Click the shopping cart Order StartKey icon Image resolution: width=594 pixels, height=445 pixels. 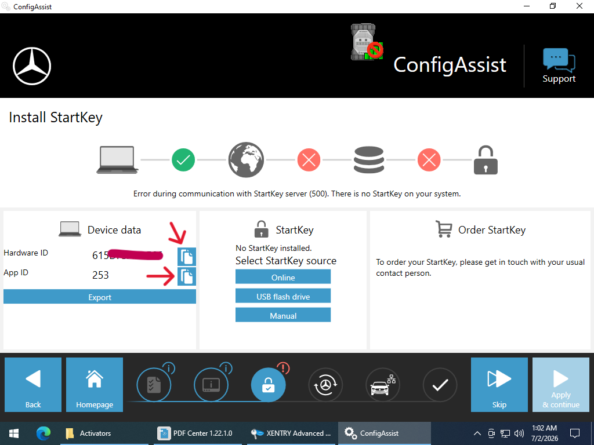coord(444,229)
